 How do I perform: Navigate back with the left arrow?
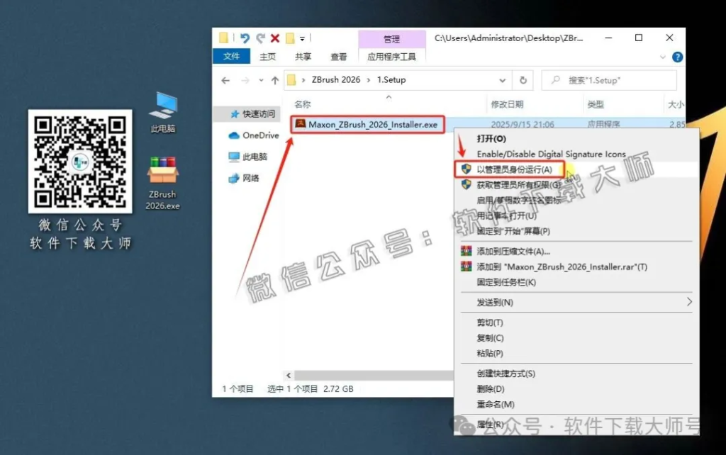pyautogui.click(x=225, y=80)
